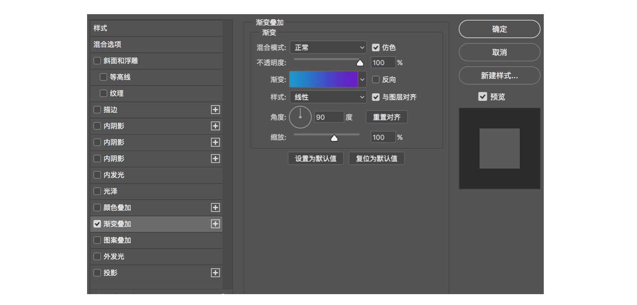This screenshot has width=637, height=305.
Task: Uncheck the 仿色 option
Action: coord(376,48)
